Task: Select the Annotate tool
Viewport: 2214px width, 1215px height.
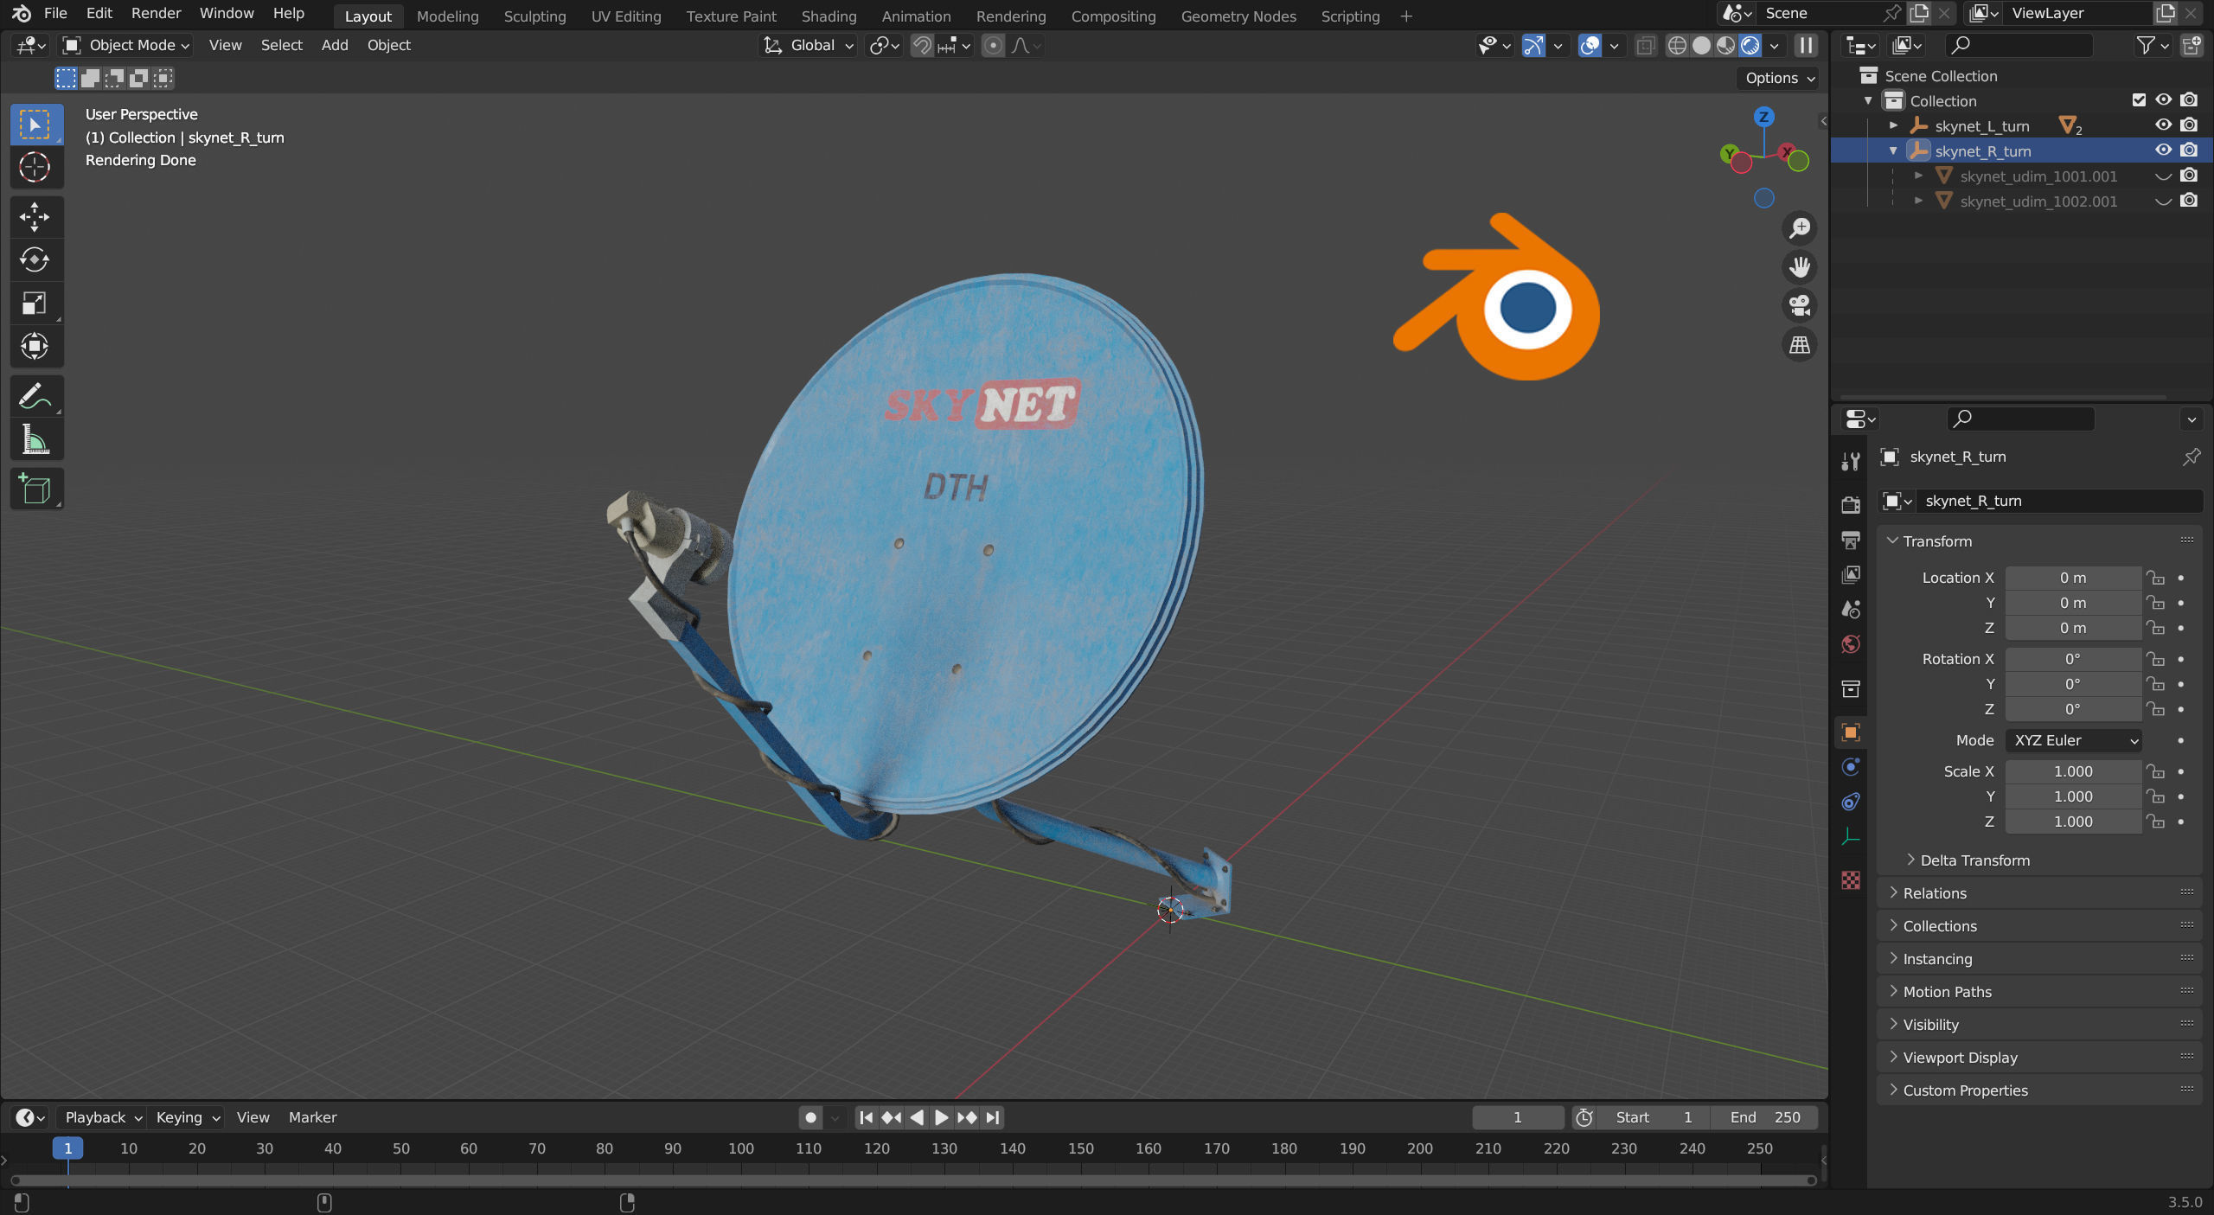Action: 35,397
